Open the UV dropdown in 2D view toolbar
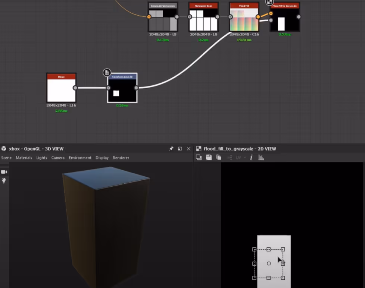Screen dimensions: 365x288 tap(241, 158)
